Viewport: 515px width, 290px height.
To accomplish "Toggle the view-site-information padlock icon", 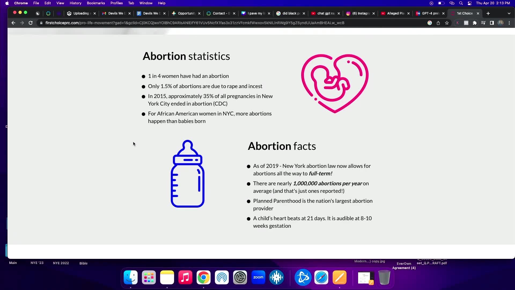I will (x=41, y=23).
